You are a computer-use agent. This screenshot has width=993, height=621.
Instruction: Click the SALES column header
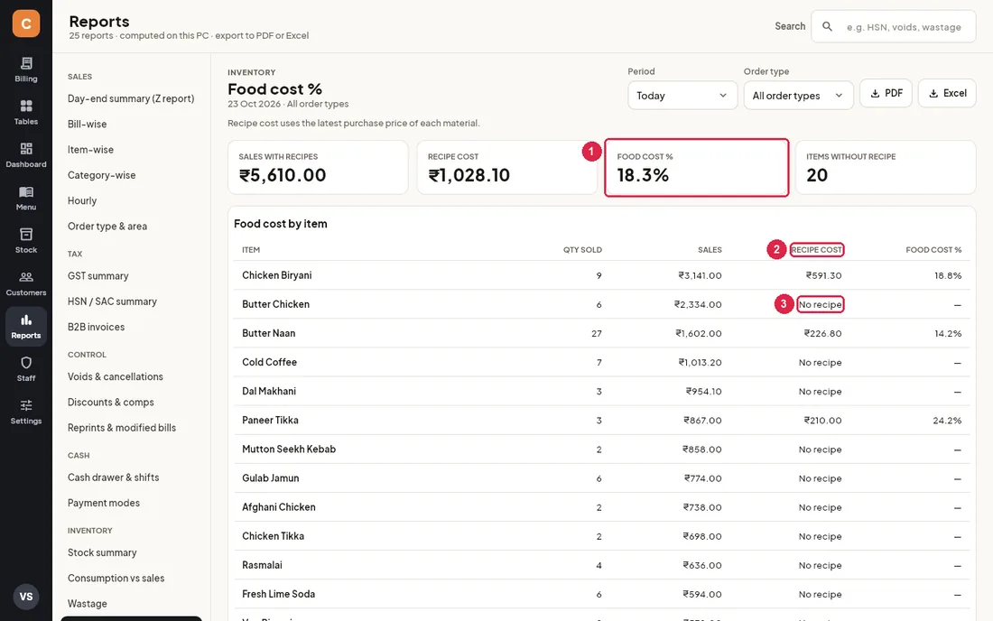710,250
